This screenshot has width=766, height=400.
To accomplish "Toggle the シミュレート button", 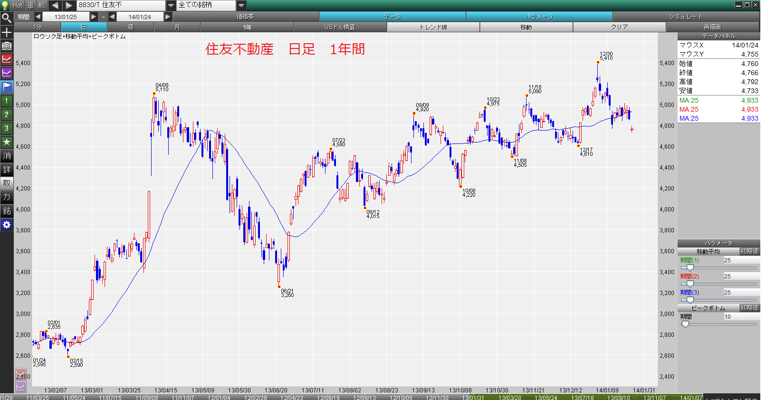I will (686, 17).
